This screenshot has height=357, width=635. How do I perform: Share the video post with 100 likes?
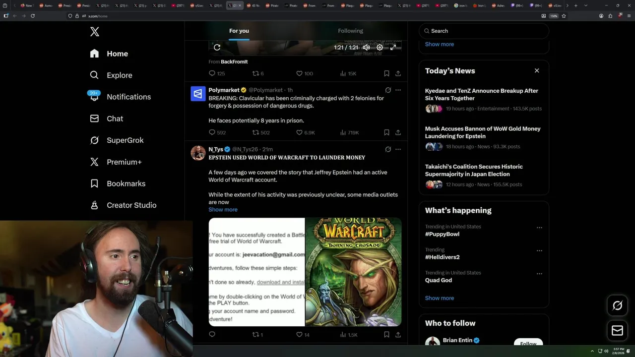398,73
